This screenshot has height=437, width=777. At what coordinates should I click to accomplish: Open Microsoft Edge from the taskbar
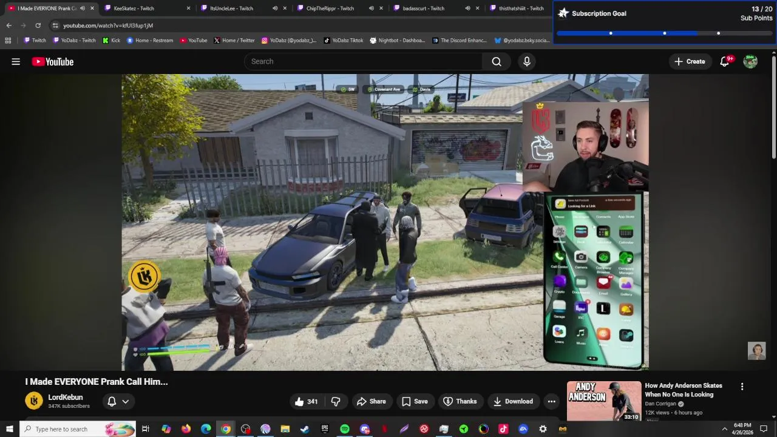206,429
